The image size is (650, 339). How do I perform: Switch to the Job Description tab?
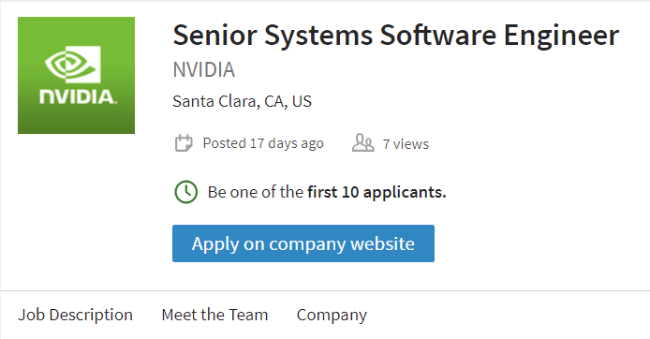tap(76, 315)
